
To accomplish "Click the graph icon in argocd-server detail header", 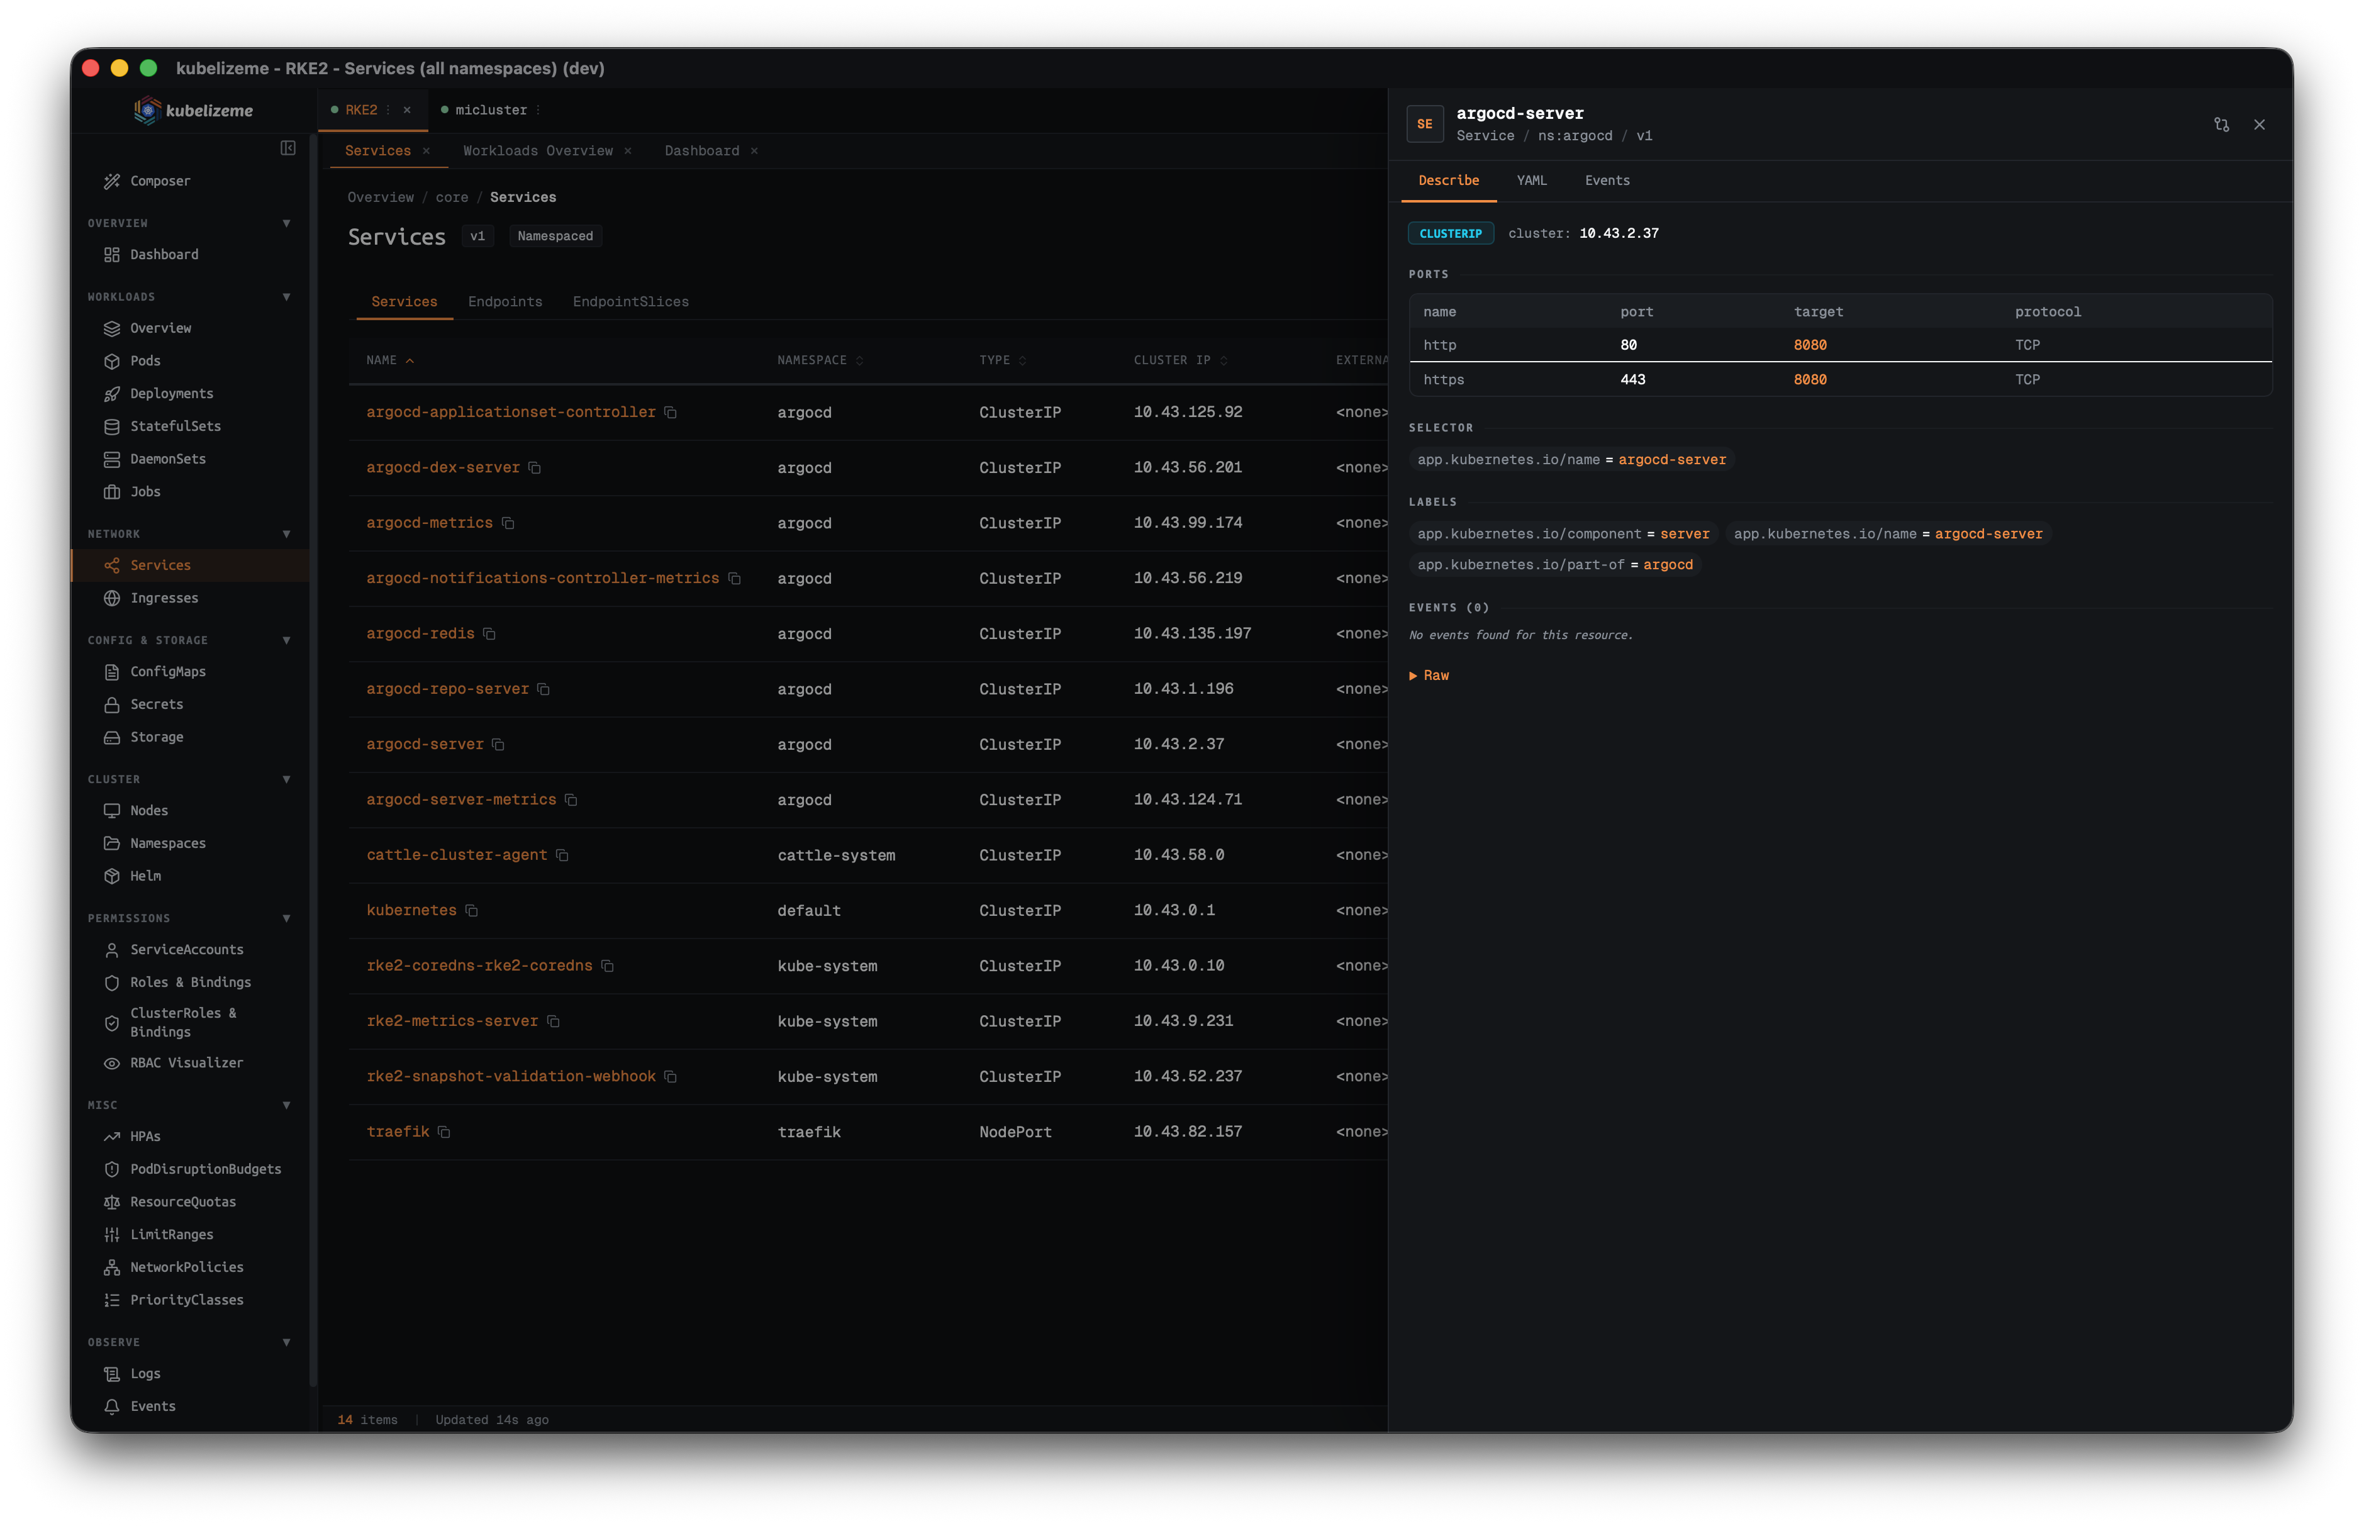I will click(x=2221, y=125).
